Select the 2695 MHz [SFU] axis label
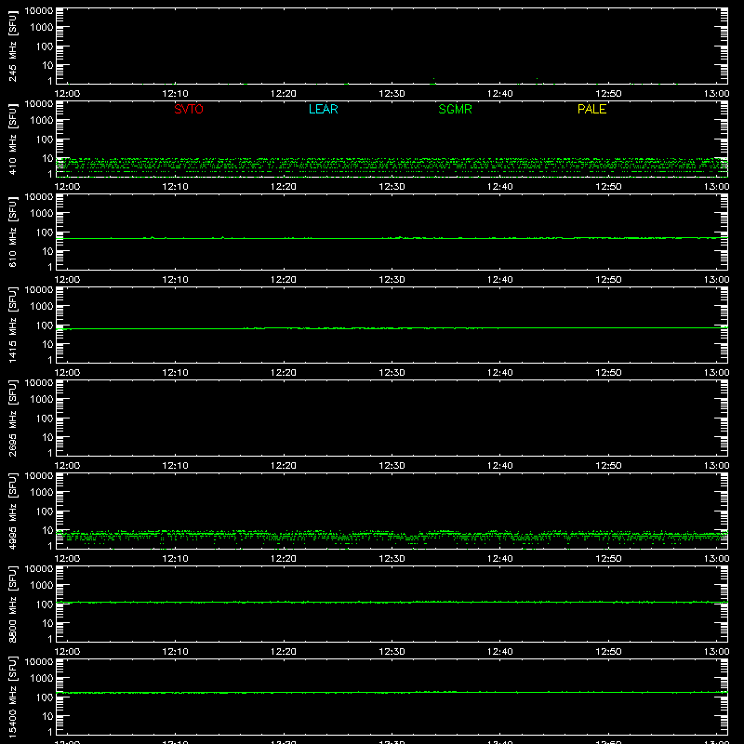The width and height of the screenshot is (744, 744). pyautogui.click(x=13, y=418)
